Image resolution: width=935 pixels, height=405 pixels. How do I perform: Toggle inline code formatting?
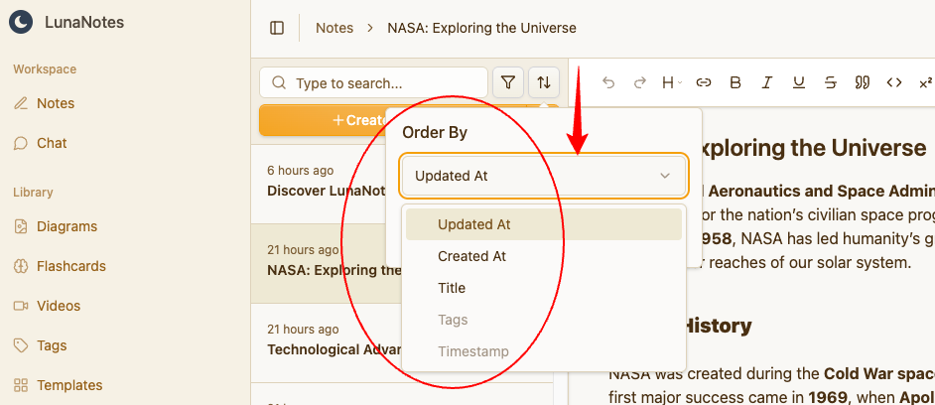click(894, 82)
